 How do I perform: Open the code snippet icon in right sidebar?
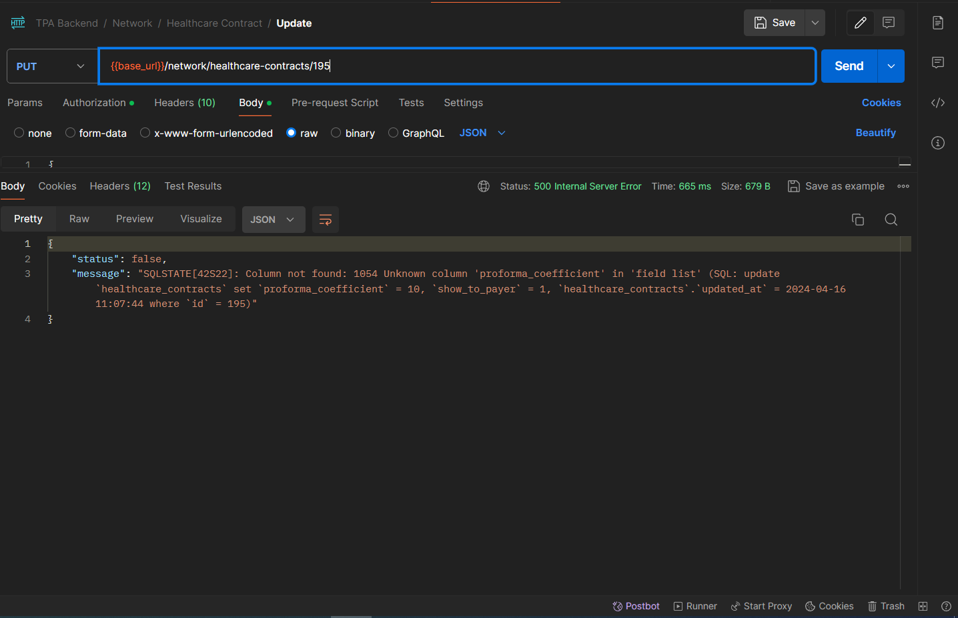[x=938, y=103]
